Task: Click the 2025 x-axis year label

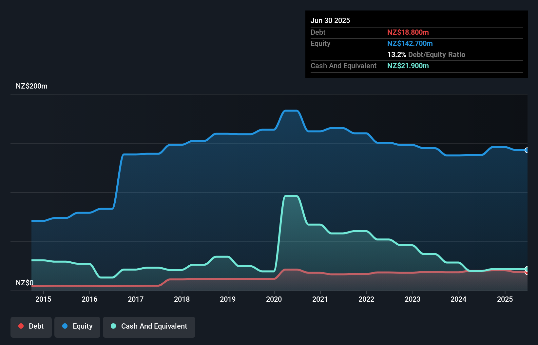Action: pos(505,299)
